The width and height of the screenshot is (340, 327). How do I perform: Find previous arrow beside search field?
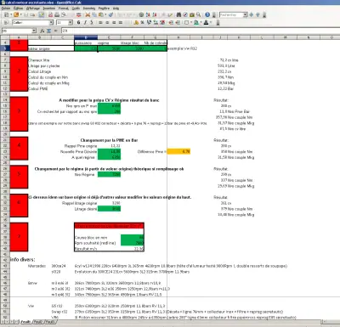[258, 14]
